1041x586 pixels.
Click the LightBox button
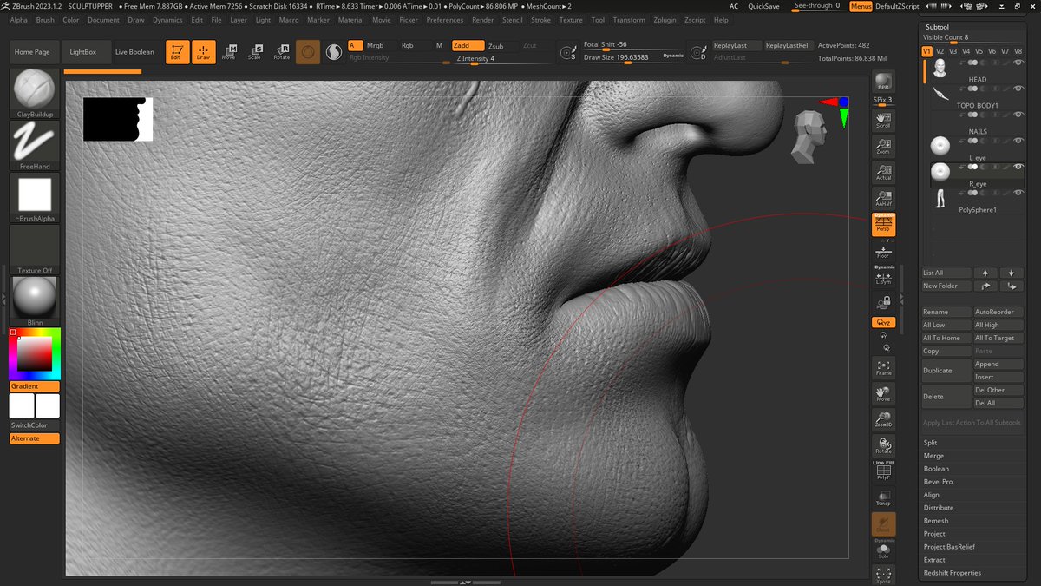click(84, 52)
